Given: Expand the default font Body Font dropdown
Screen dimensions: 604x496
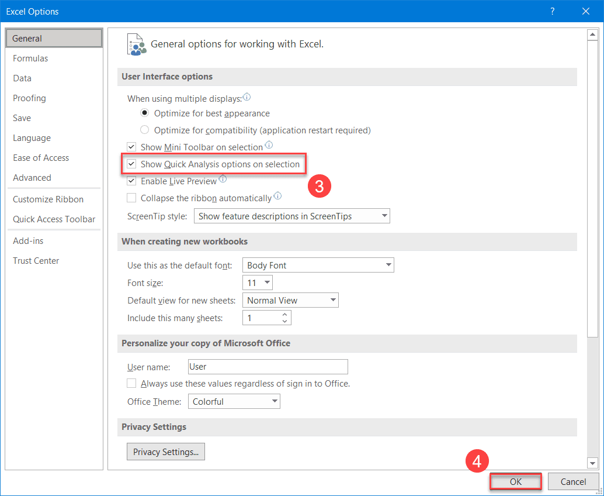Looking at the screenshot, I should click(318, 266).
